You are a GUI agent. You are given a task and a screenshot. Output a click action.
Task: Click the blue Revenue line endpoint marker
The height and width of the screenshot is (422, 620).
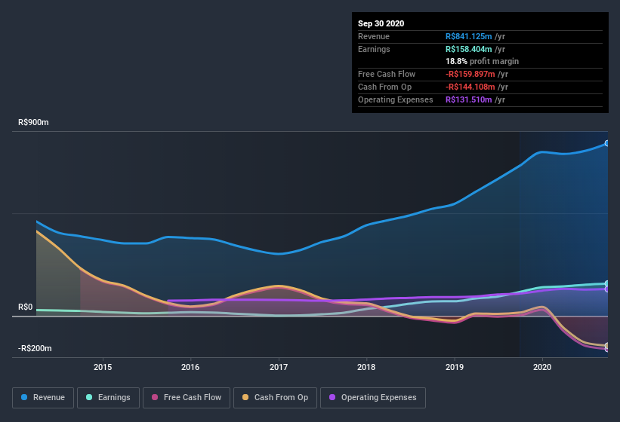[x=607, y=143]
